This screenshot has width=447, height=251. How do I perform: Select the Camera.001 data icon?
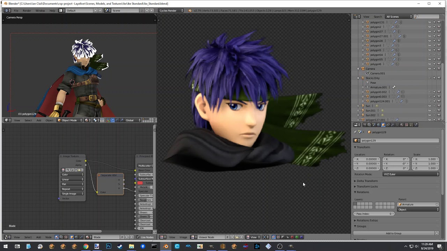tap(368, 74)
